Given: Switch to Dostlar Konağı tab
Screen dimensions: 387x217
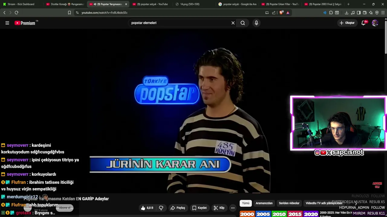Looking at the screenshot, I should (x=65, y=4).
